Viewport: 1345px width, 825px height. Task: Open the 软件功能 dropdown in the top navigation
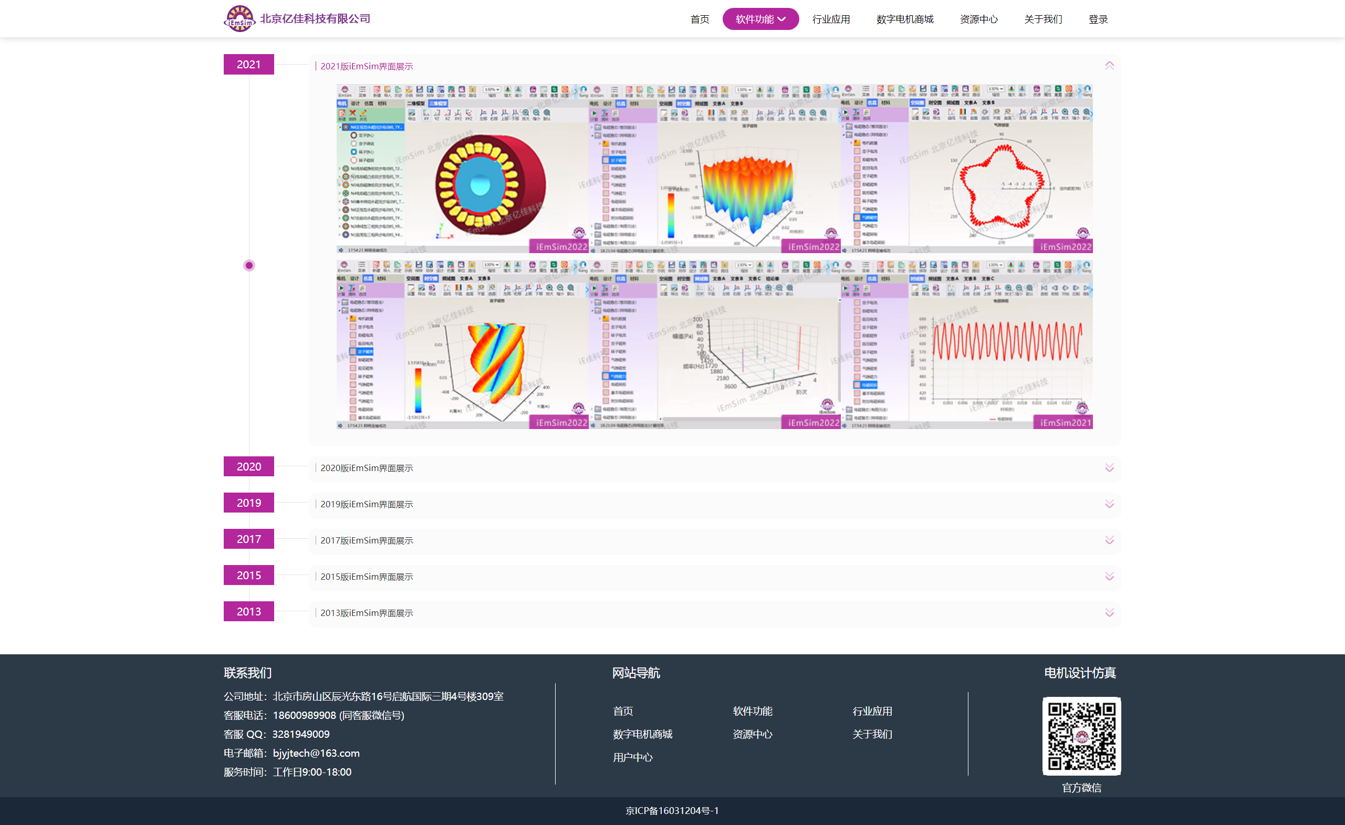760,19
